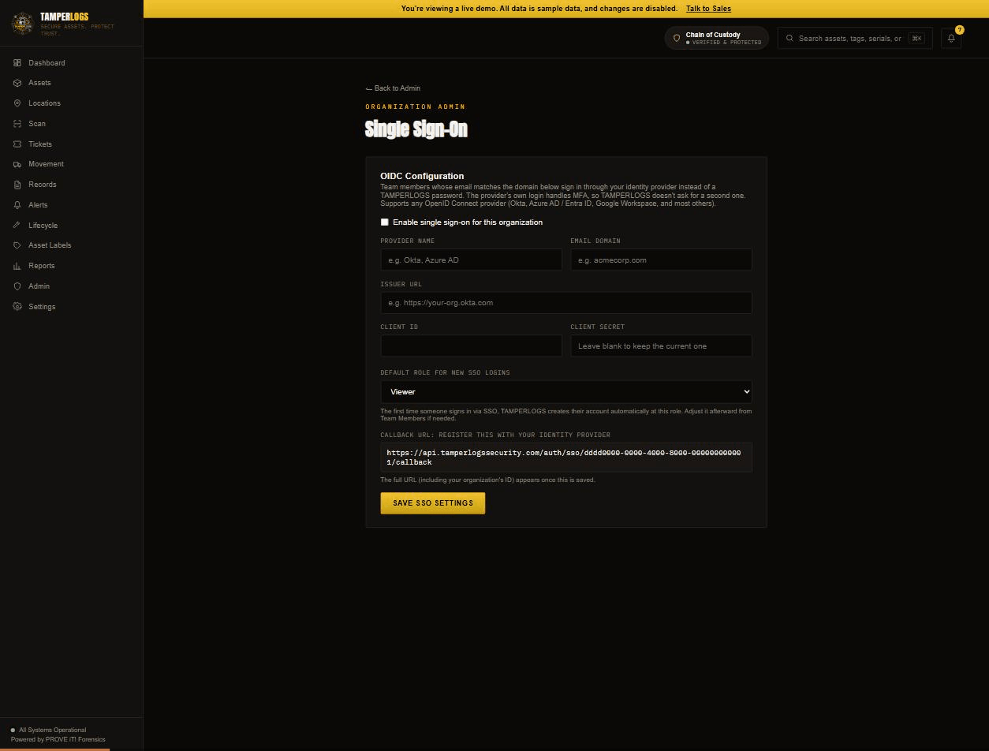This screenshot has height=751, width=989.
Task: Click the Assets cube icon
Action: point(17,83)
